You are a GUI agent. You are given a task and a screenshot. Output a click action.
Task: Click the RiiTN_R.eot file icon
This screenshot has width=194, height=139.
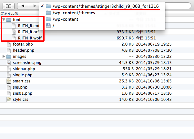click(x=14, y=26)
